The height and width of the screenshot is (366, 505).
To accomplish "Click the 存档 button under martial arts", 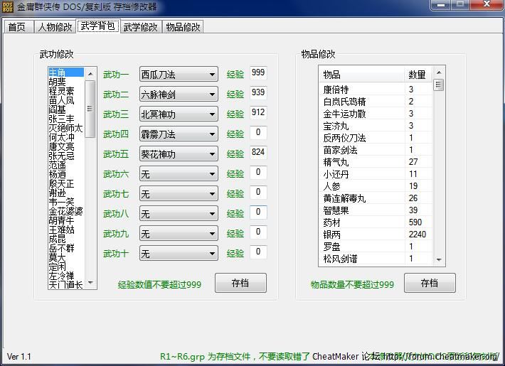I will pos(240,283).
